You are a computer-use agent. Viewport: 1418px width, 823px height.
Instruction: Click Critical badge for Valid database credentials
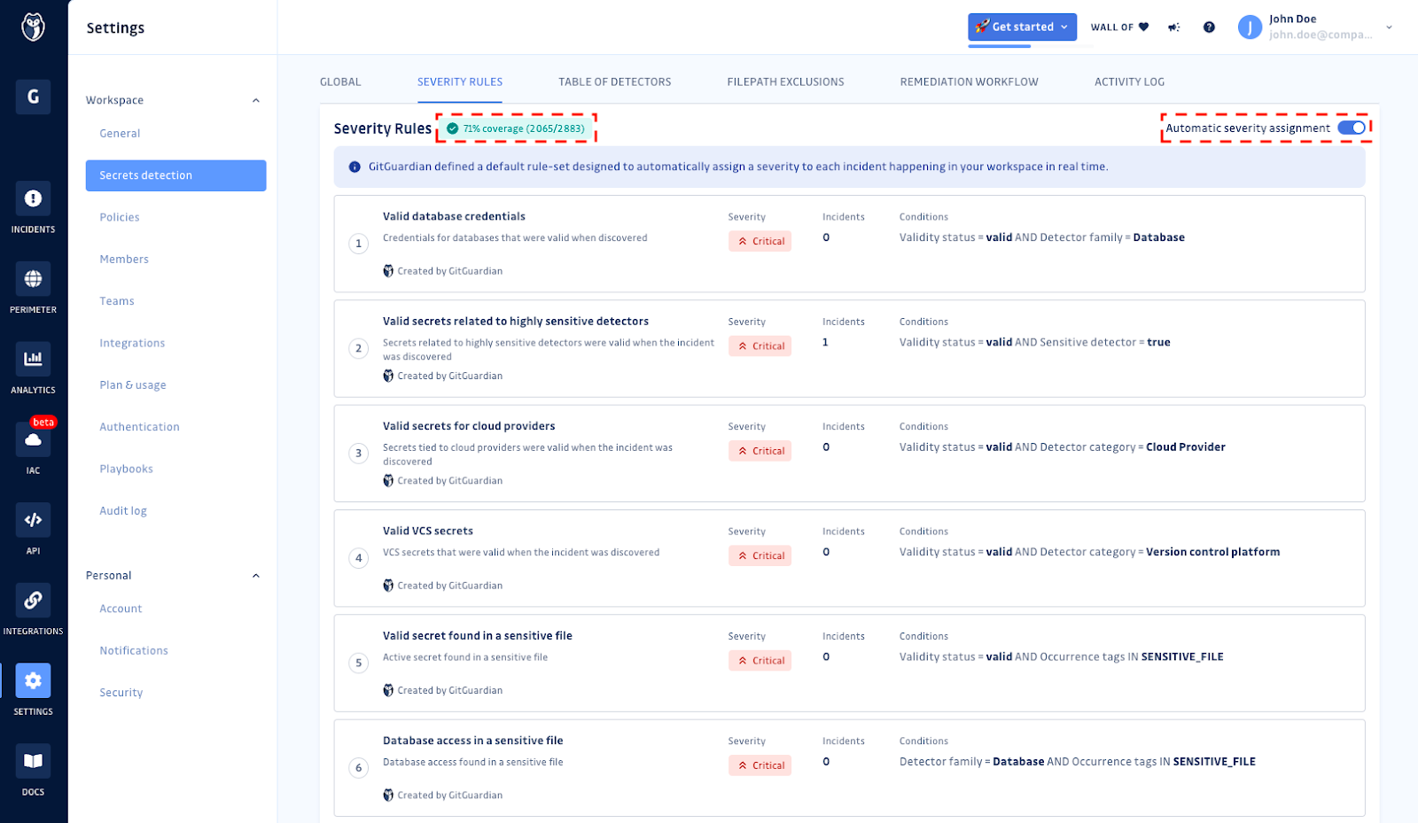coord(760,241)
